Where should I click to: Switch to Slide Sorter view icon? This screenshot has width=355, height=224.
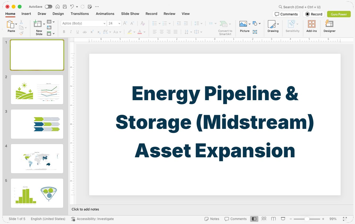(264, 219)
